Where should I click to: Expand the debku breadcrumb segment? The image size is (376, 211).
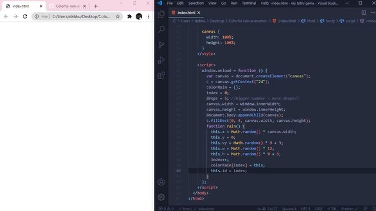point(200,21)
